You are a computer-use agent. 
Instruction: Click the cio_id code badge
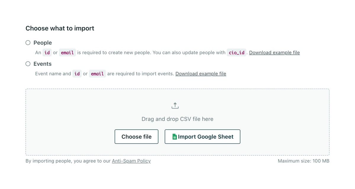[236, 52]
